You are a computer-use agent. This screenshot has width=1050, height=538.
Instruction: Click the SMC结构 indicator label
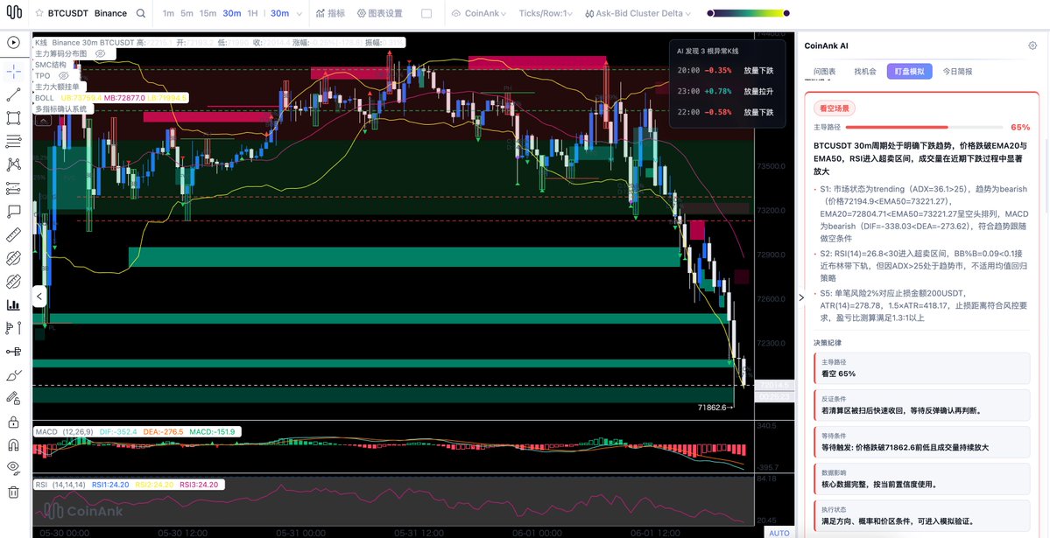[x=51, y=64]
